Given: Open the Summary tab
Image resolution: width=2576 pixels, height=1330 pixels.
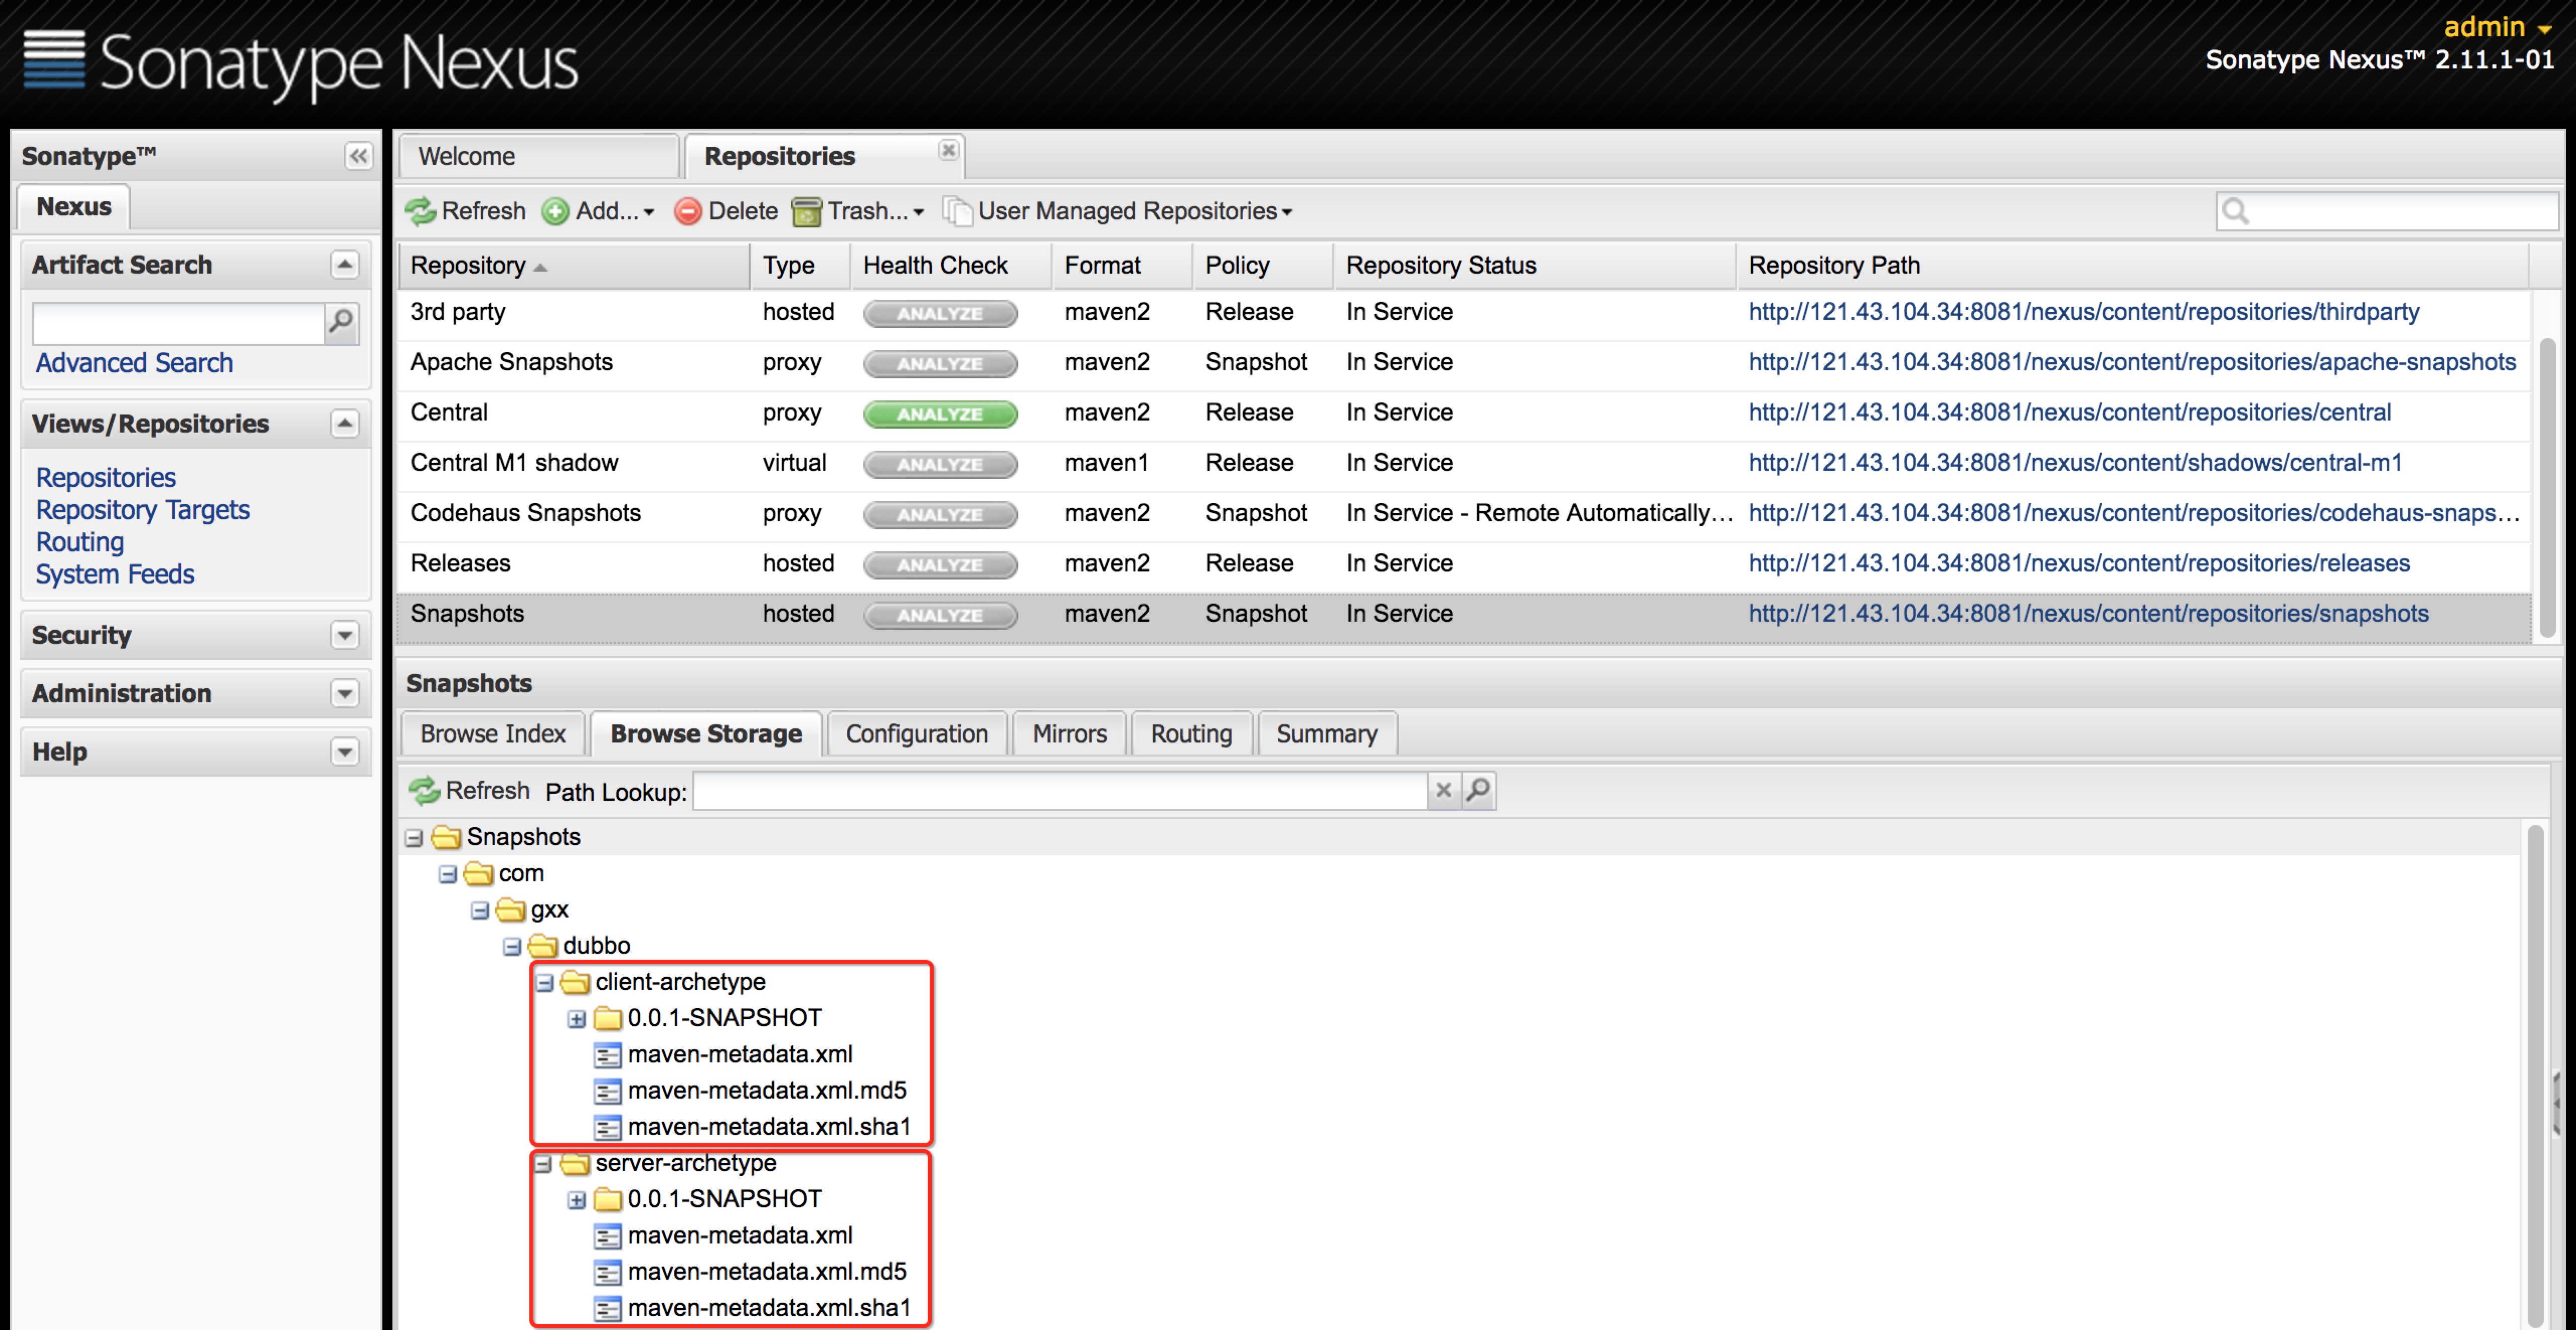Looking at the screenshot, I should click(x=1326, y=733).
